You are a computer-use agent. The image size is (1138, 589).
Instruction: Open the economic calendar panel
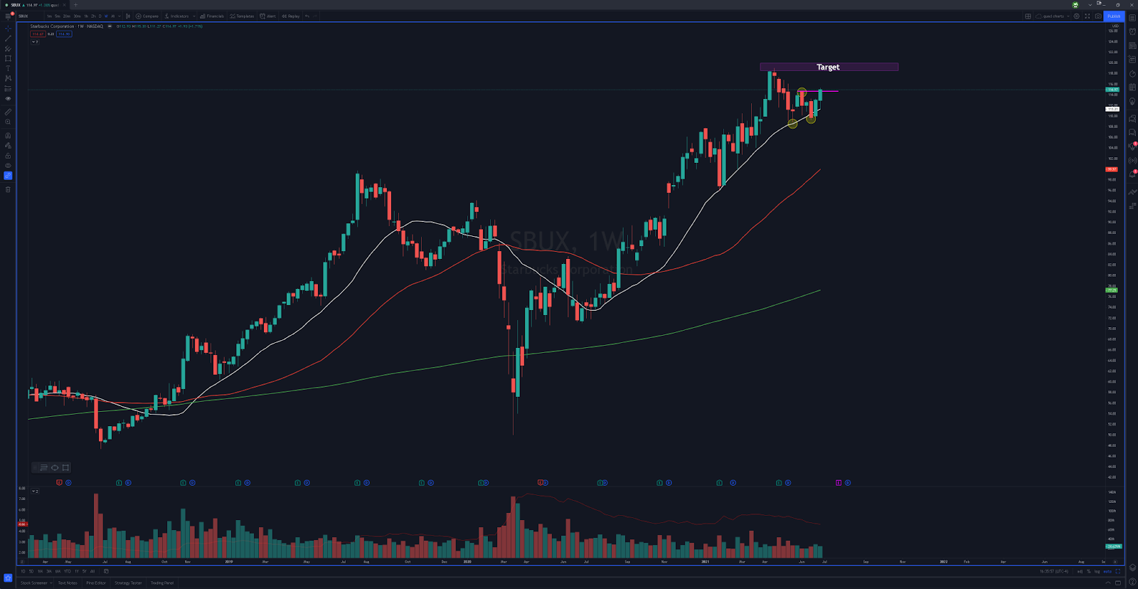pos(1132,87)
